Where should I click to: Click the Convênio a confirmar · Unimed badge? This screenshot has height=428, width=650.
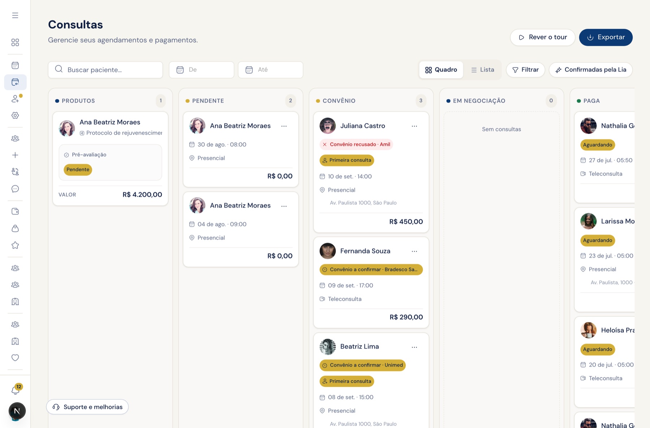[x=363, y=365]
